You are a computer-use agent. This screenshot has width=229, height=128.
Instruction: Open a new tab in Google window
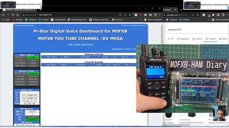click(x=181, y=10)
